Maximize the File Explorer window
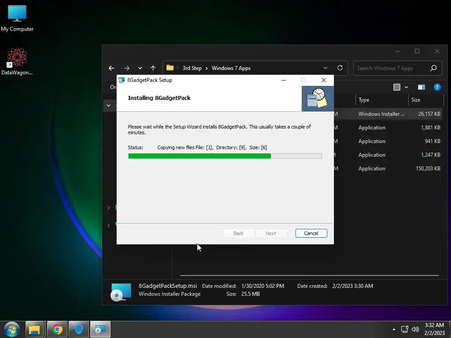The width and height of the screenshot is (451, 338). click(x=417, y=51)
